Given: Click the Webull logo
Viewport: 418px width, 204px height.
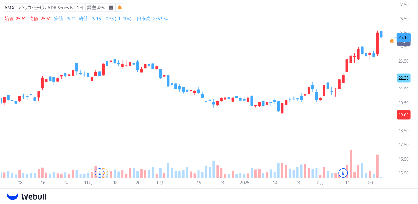Looking at the screenshot, I should tap(27, 196).
